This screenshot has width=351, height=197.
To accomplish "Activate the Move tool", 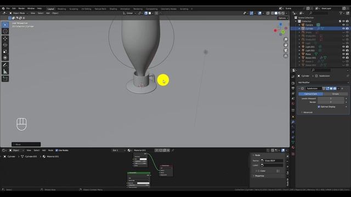I will [5, 38].
